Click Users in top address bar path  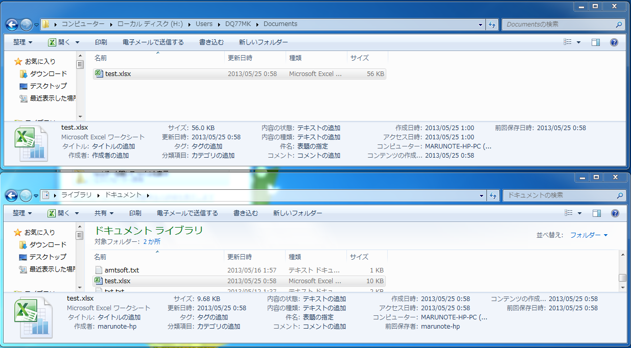pos(204,24)
